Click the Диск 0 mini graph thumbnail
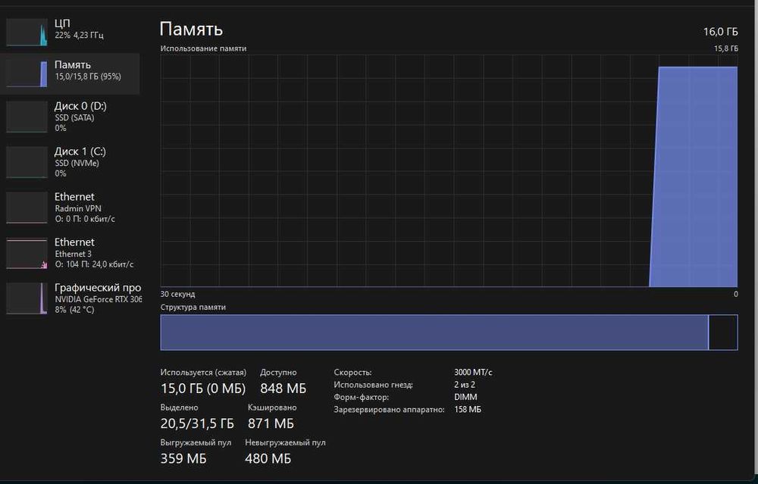 point(27,117)
